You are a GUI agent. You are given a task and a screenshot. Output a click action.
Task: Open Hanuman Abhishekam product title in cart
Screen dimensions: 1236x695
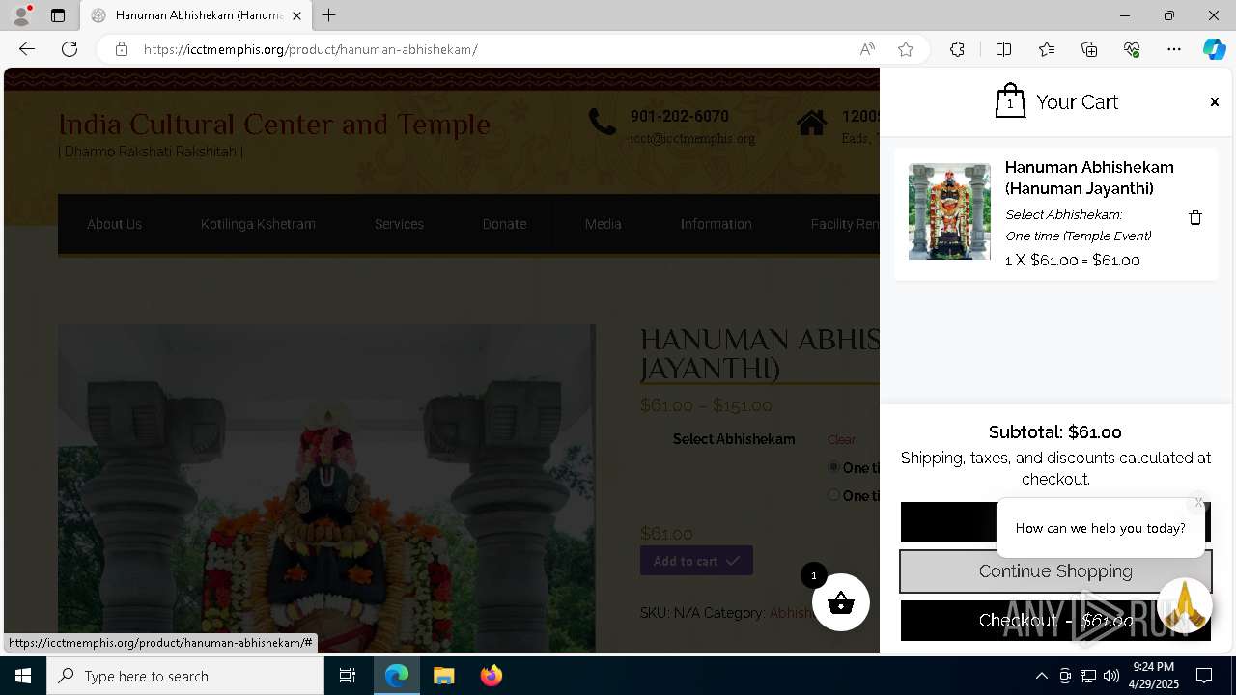pyautogui.click(x=1089, y=178)
